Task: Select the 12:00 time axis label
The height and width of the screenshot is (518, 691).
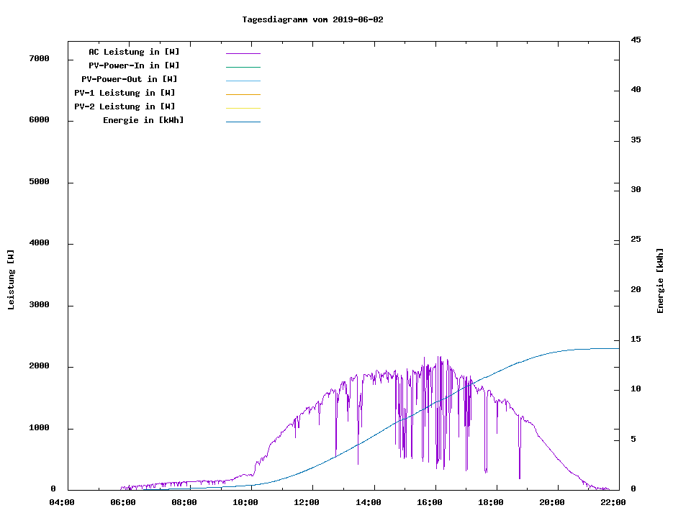Action: pyautogui.click(x=307, y=503)
